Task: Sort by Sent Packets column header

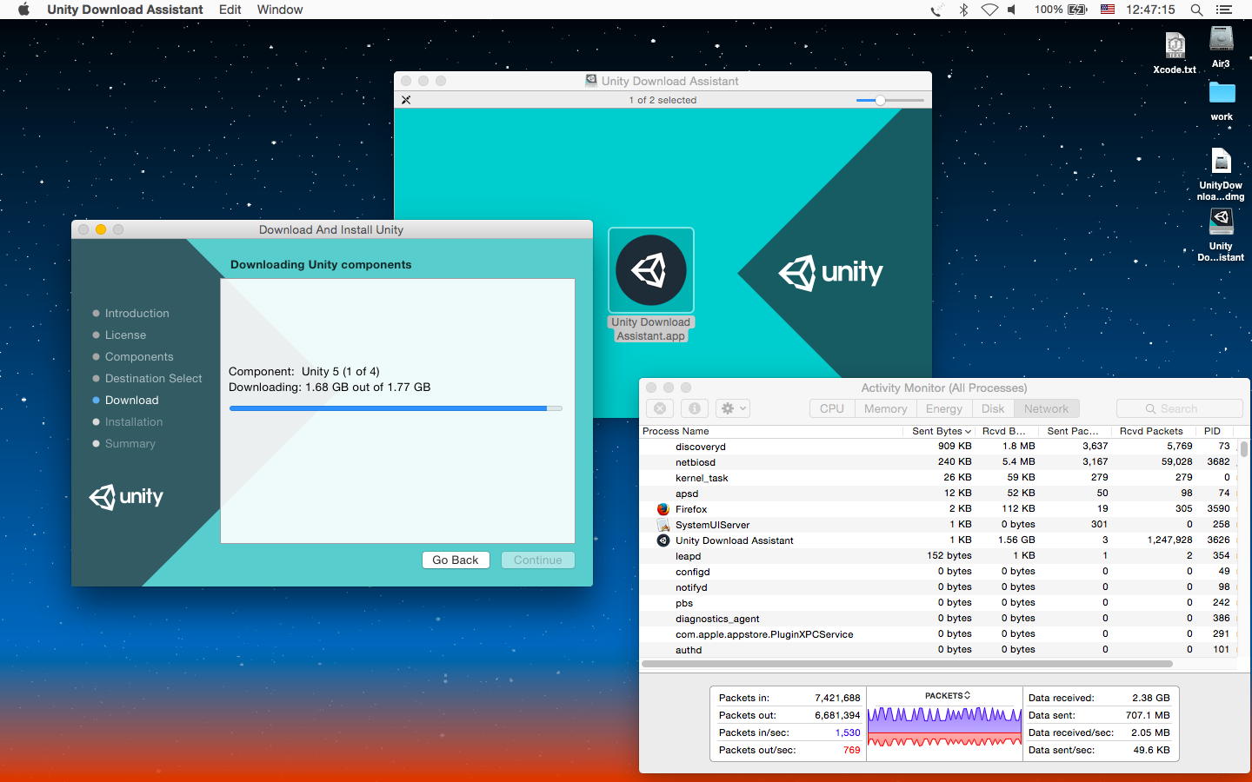Action: coord(1076,431)
